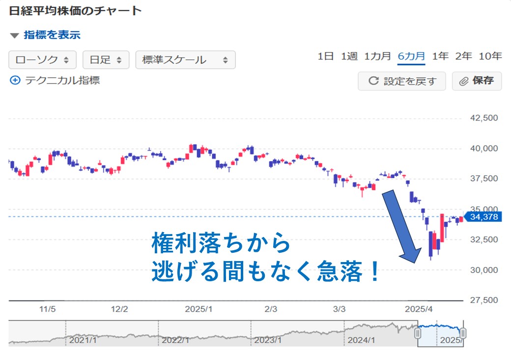Click the 2023/1 area in navigator timeline
This screenshot has height=354, width=511.
(x=268, y=340)
